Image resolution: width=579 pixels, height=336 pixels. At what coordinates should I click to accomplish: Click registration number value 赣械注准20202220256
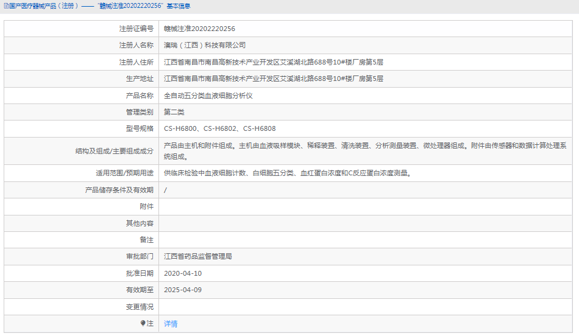[x=199, y=29]
